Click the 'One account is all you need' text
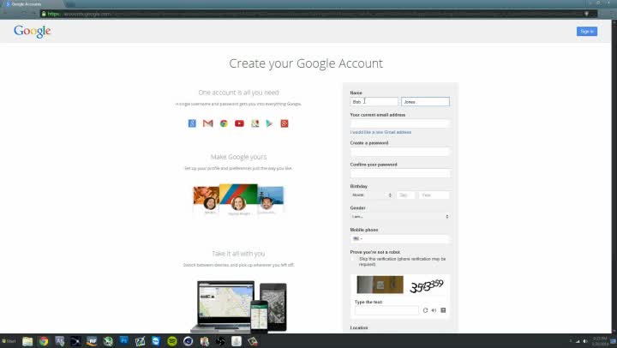The height and width of the screenshot is (348, 617). tap(238, 93)
